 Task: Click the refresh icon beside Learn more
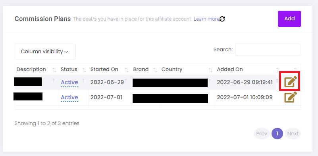pos(222,19)
